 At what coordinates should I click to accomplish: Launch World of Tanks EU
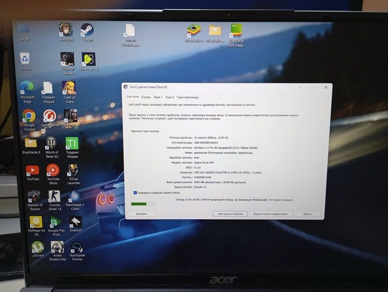click(x=52, y=147)
